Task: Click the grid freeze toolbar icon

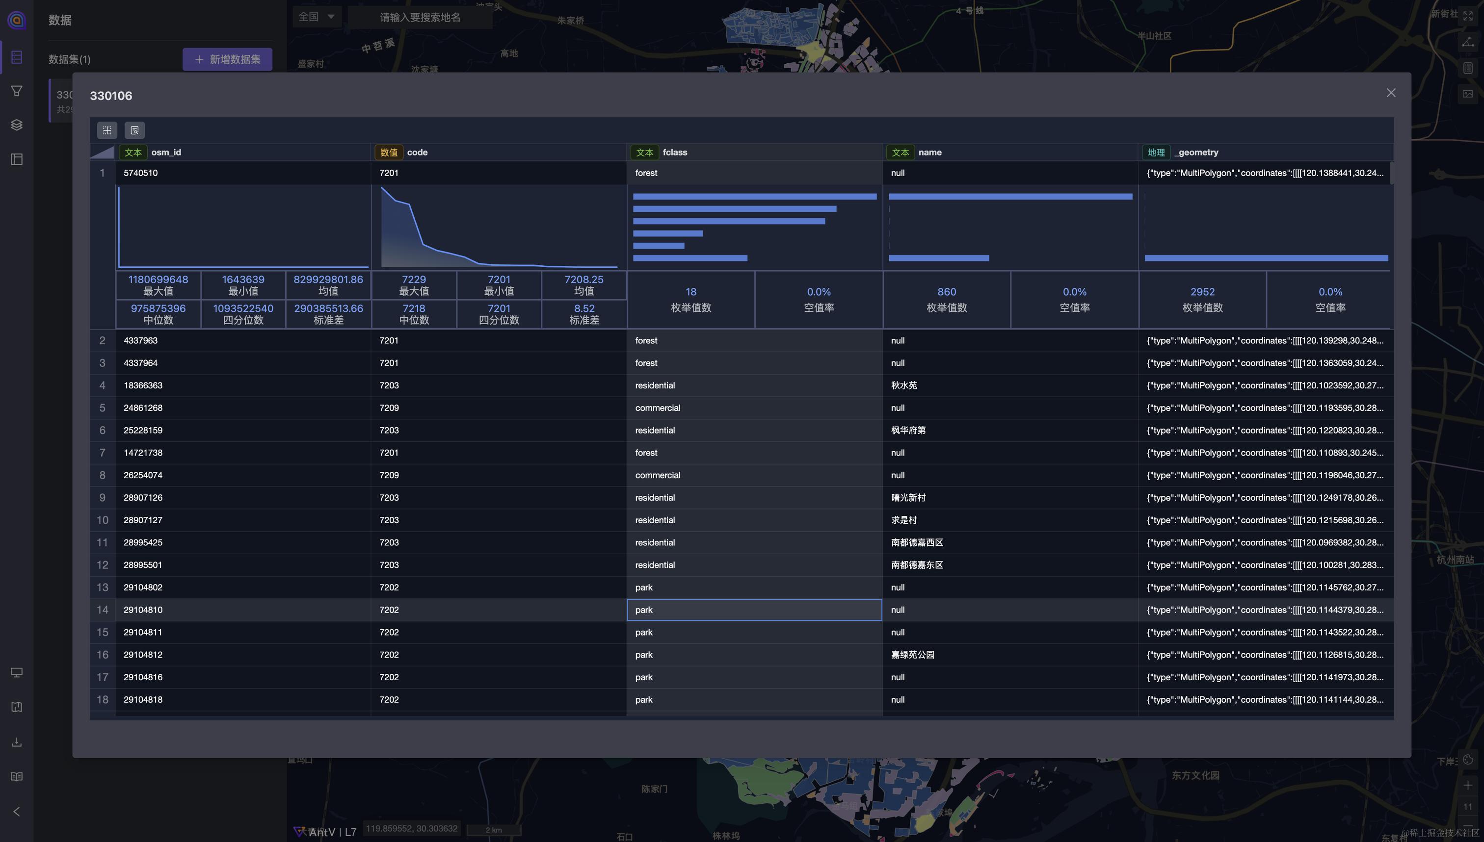Action: coord(107,130)
